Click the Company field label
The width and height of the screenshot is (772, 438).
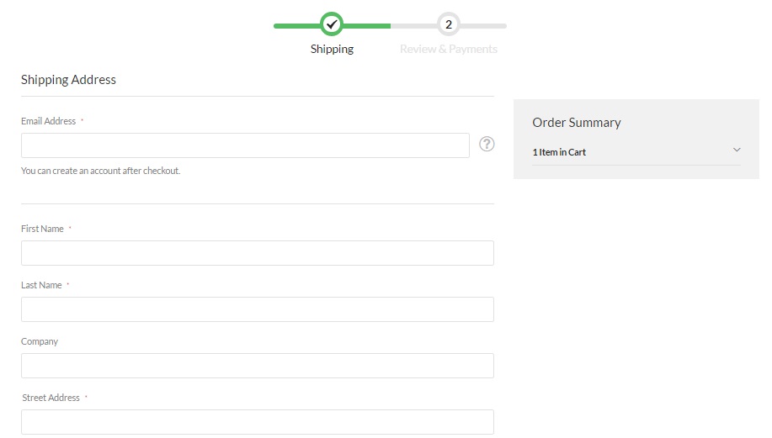[40, 341]
